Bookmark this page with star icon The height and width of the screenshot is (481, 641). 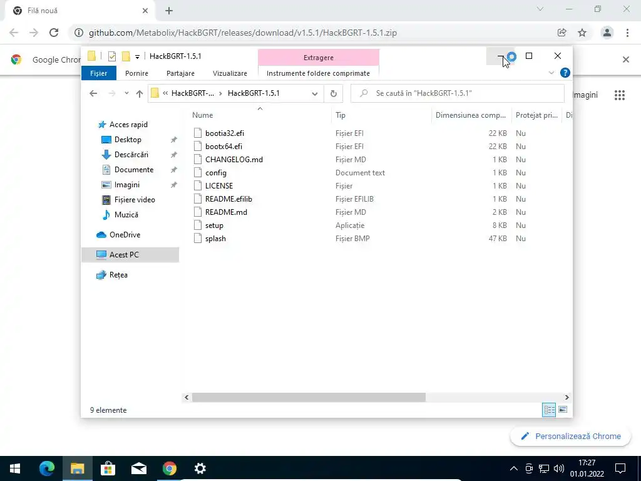pyautogui.click(x=582, y=33)
